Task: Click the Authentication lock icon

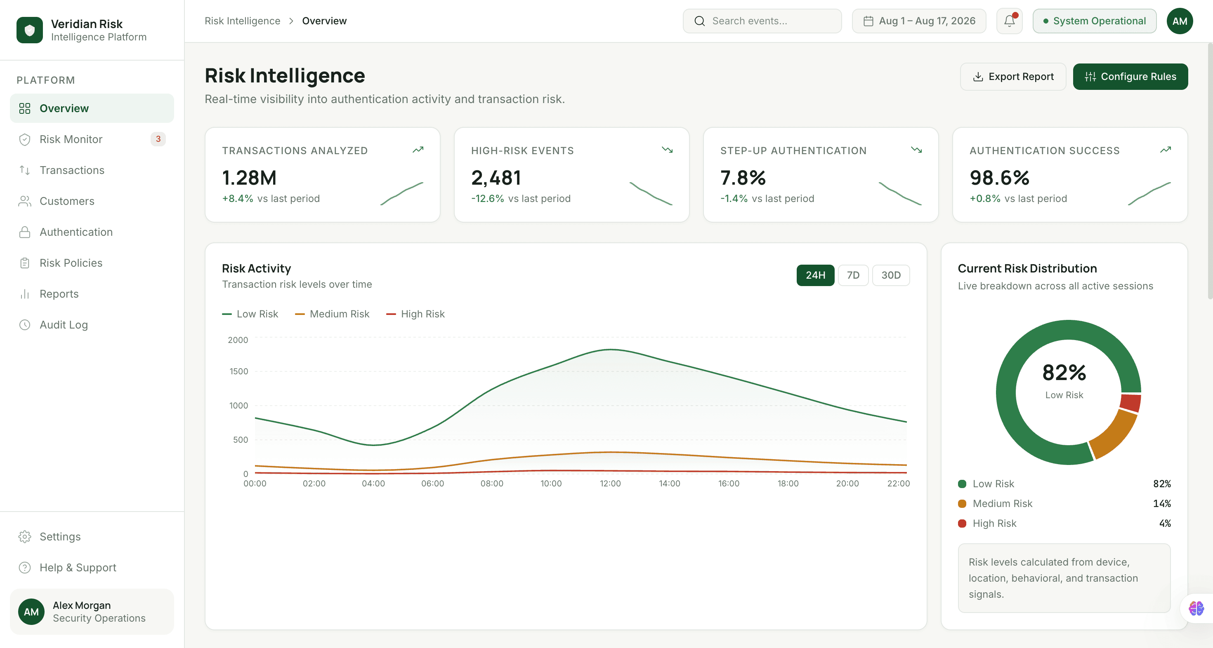Action: (x=24, y=232)
